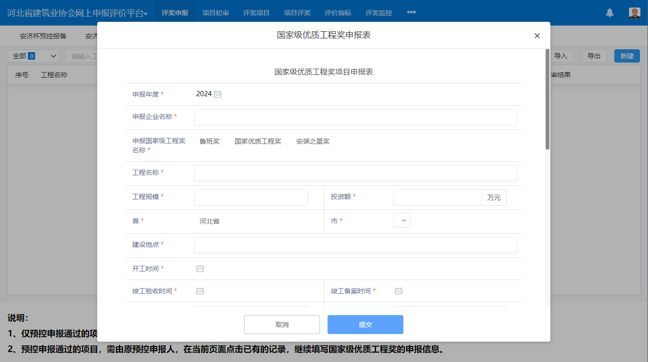Screen dimensions: 648x362
Task: Go to the 评价指标 tab
Action: 338,13
